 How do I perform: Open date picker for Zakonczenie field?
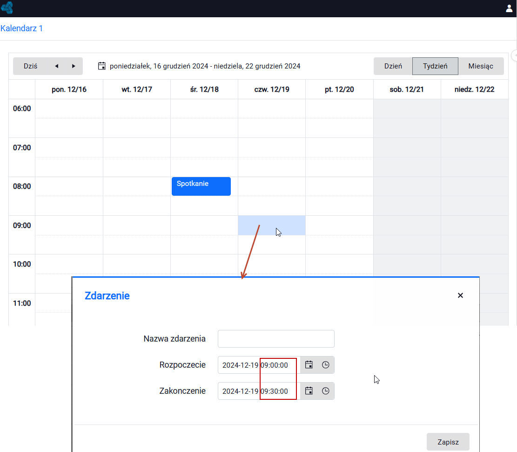[309, 391]
